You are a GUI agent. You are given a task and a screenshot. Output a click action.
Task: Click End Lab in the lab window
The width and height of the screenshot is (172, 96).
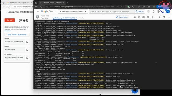[10, 20]
